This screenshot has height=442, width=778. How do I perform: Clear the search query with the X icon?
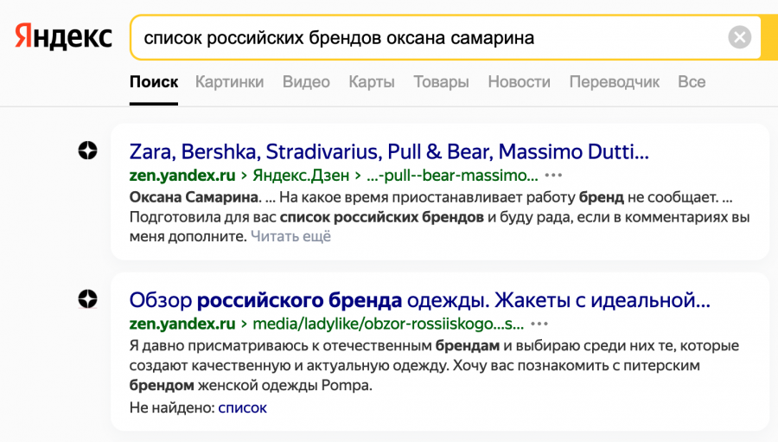click(x=739, y=37)
